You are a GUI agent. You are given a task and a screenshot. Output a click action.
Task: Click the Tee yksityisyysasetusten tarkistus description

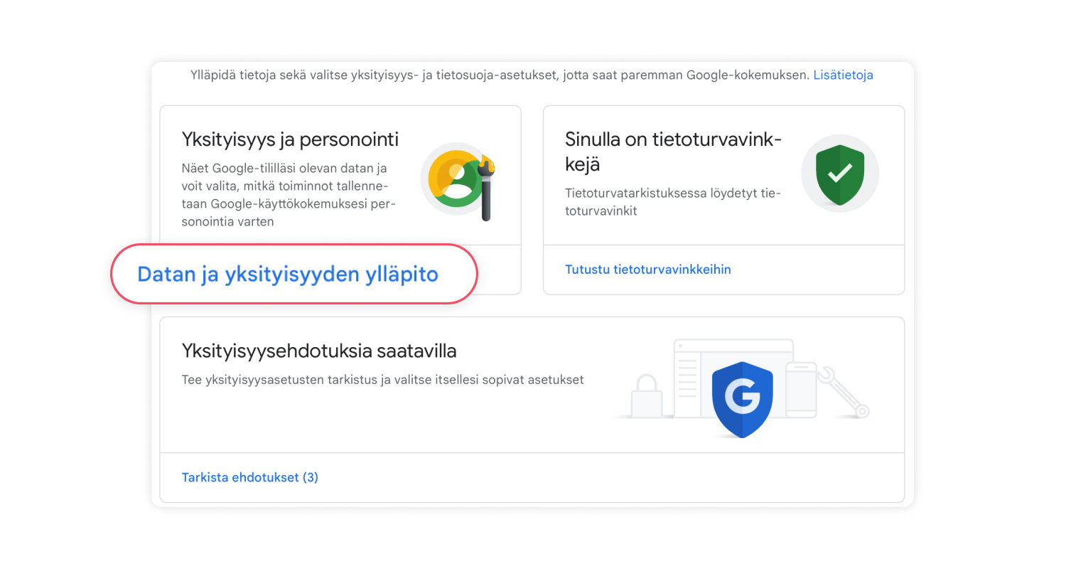tap(382, 380)
